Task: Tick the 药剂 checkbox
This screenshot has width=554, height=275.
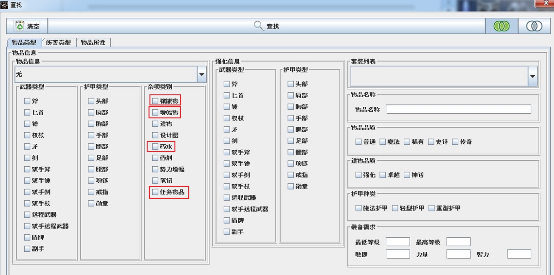Action: click(155, 158)
